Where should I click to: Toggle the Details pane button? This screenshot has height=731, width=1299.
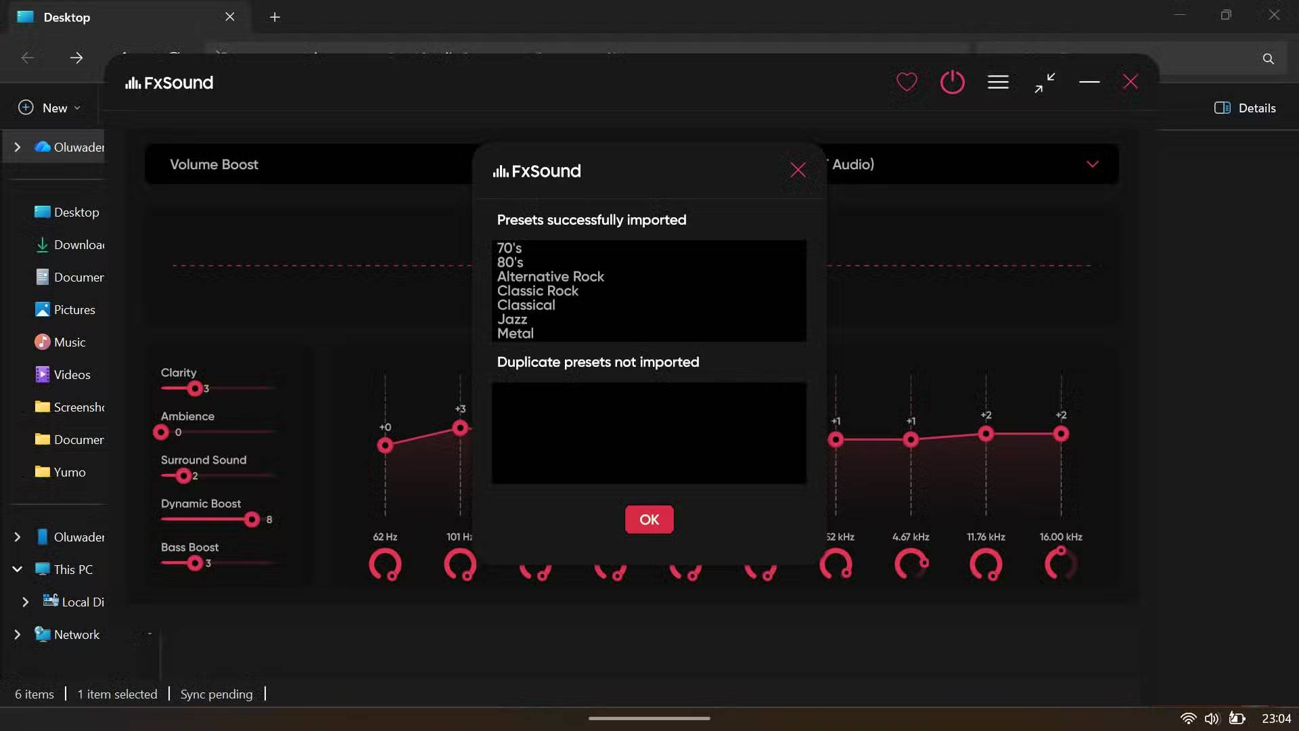pyautogui.click(x=1245, y=108)
